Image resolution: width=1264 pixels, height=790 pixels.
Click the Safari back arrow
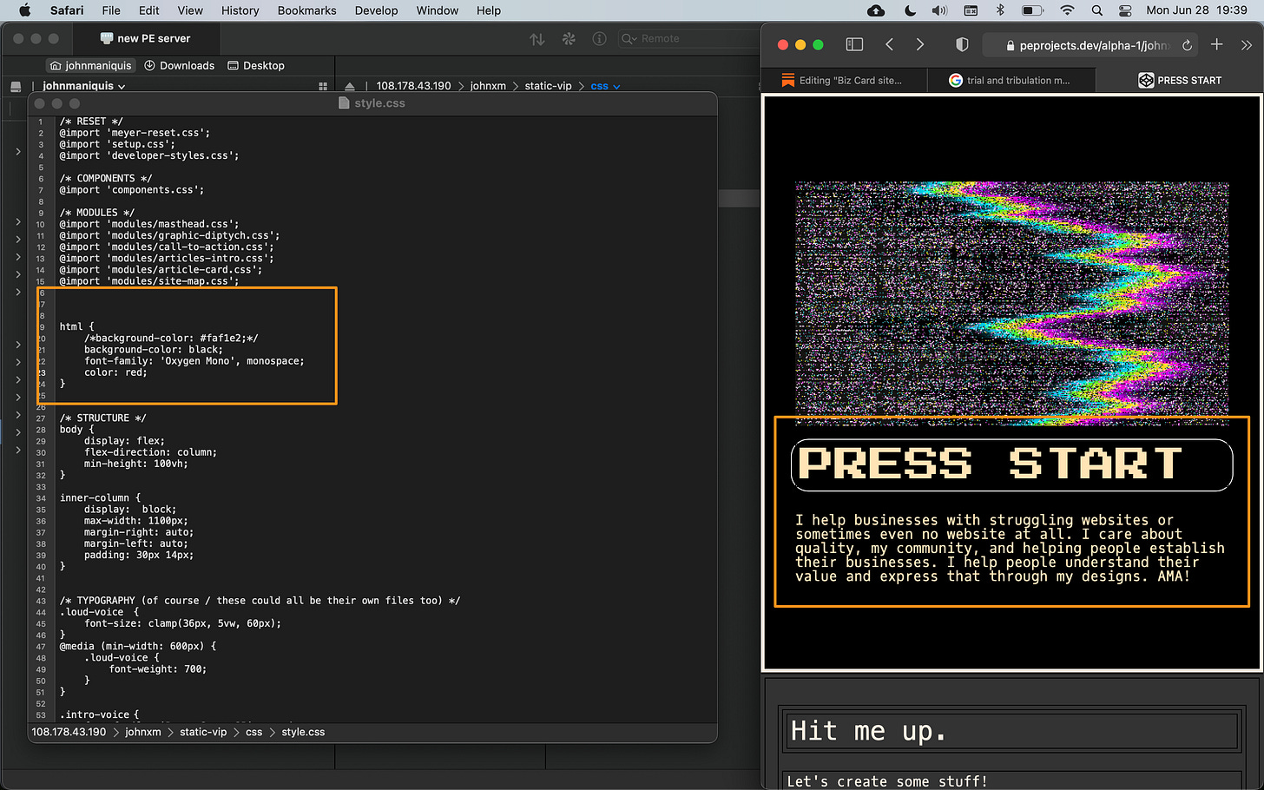889,44
